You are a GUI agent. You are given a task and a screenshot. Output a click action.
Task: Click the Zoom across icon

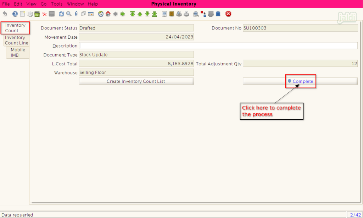click(196, 14)
